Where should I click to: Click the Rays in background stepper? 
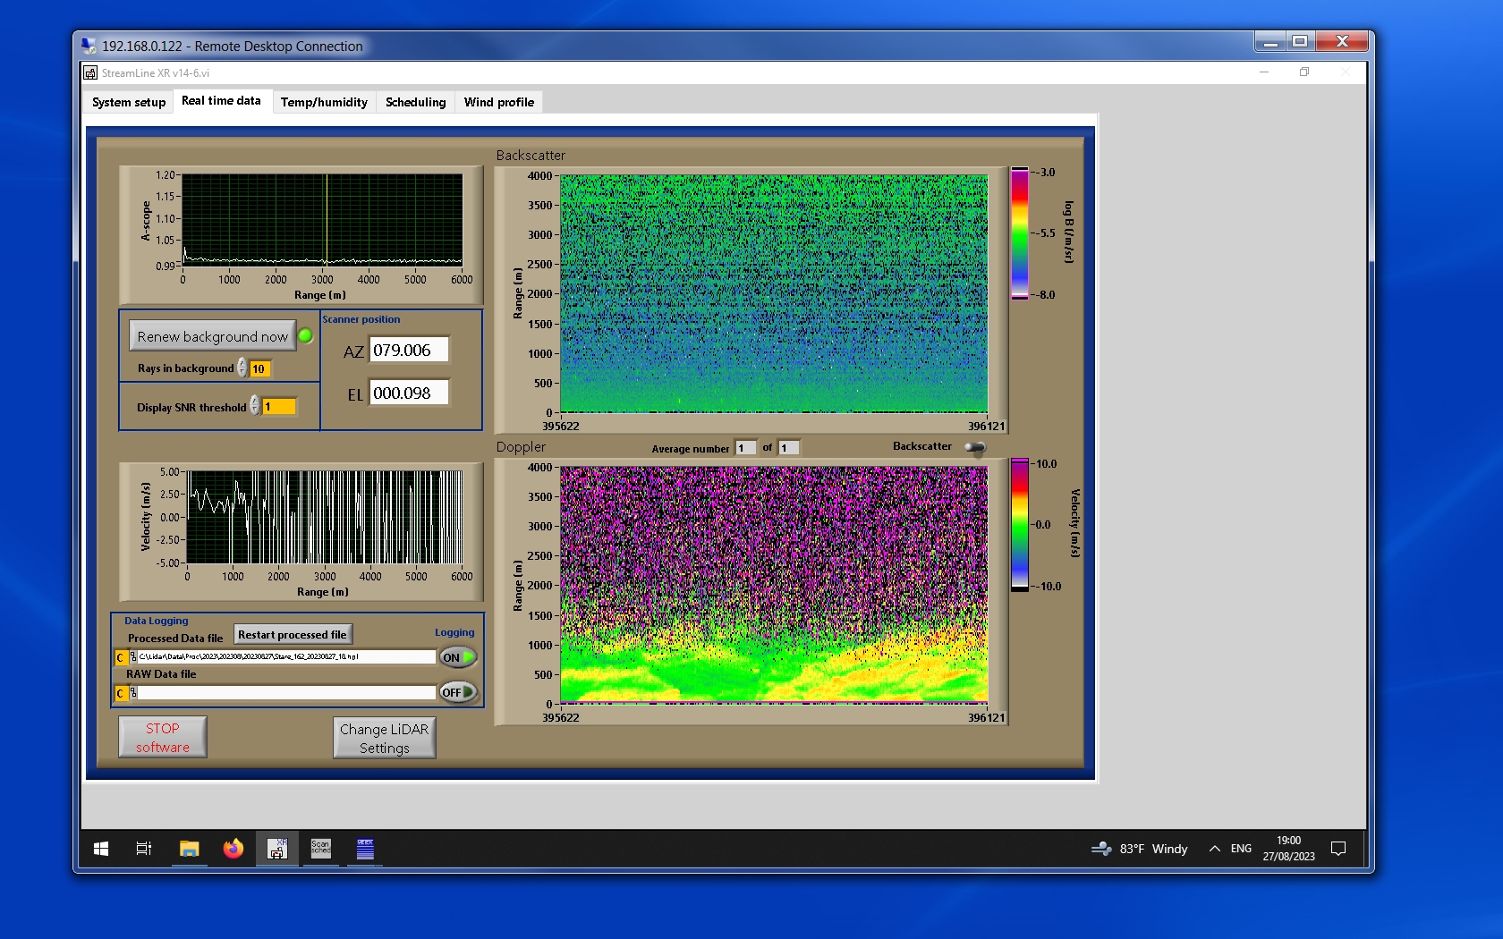[x=242, y=368]
